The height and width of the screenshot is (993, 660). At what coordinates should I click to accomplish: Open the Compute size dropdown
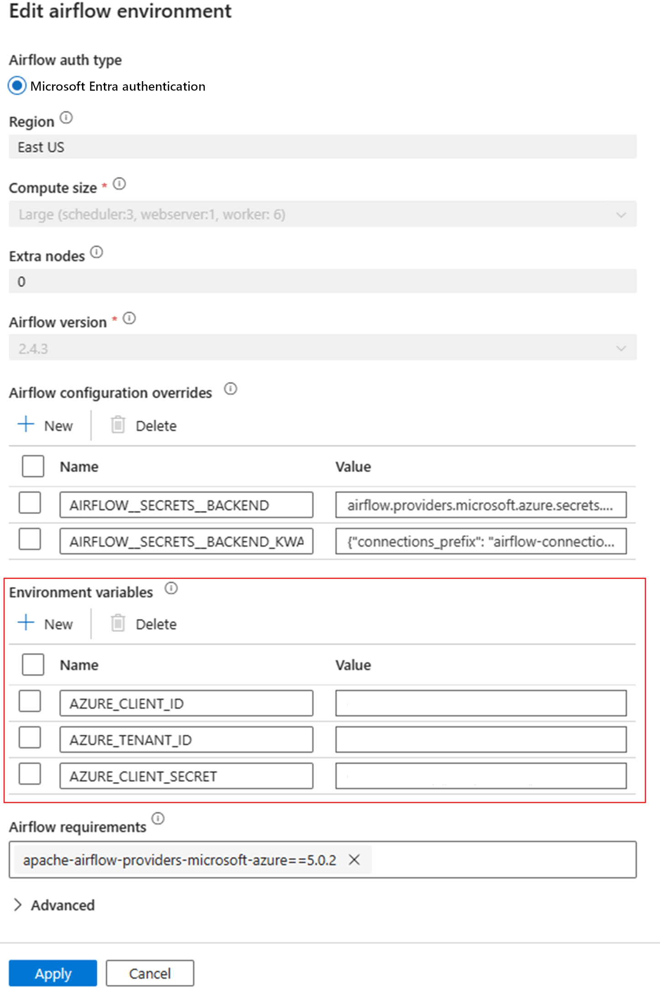click(x=621, y=214)
